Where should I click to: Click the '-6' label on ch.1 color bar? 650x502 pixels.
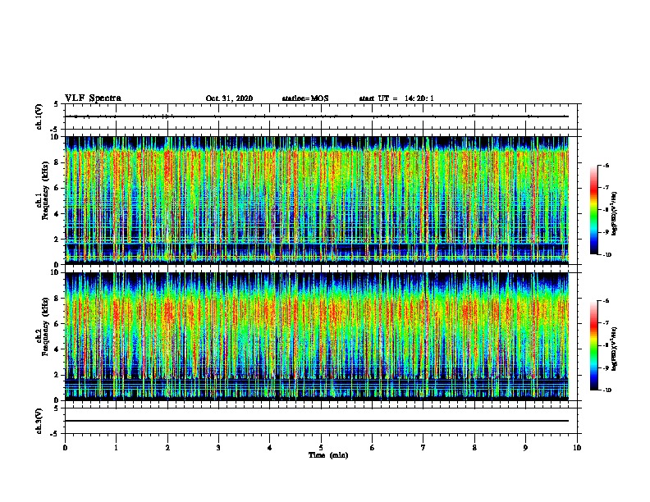pyautogui.click(x=606, y=165)
